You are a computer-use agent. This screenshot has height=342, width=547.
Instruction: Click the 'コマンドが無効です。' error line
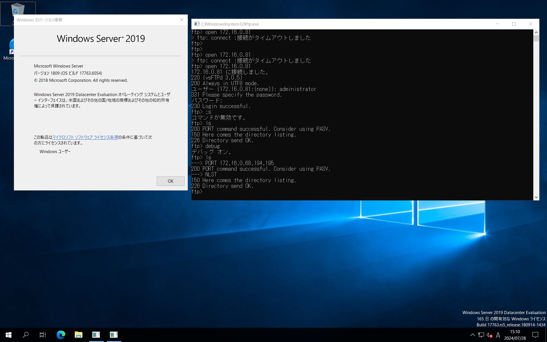218,118
